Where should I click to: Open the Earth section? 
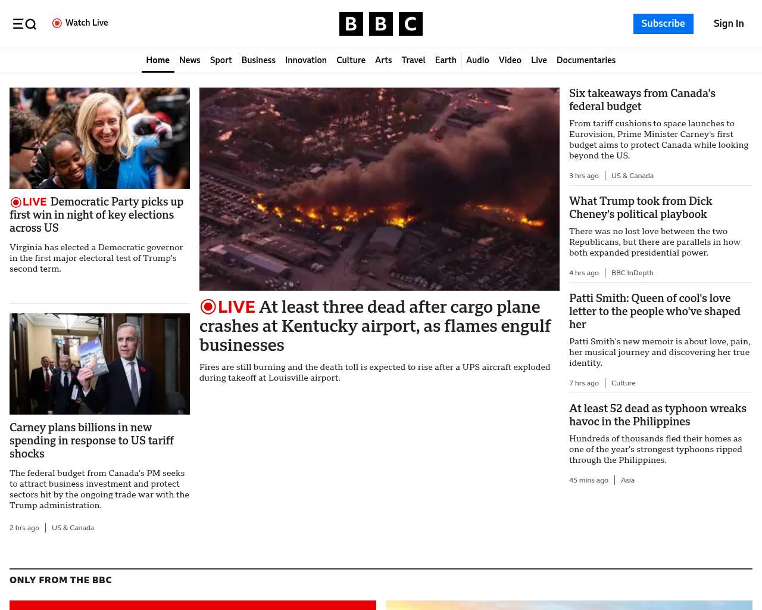pyautogui.click(x=445, y=60)
